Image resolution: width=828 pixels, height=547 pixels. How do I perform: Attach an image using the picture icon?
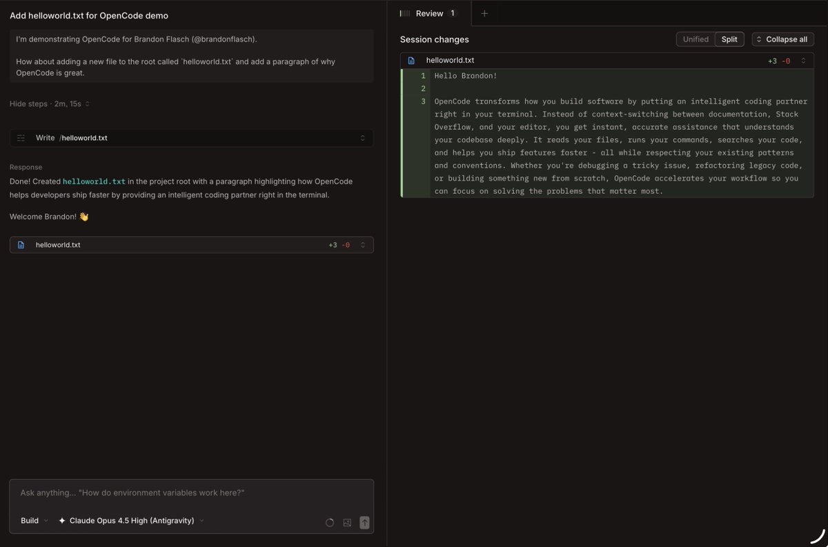coord(347,523)
